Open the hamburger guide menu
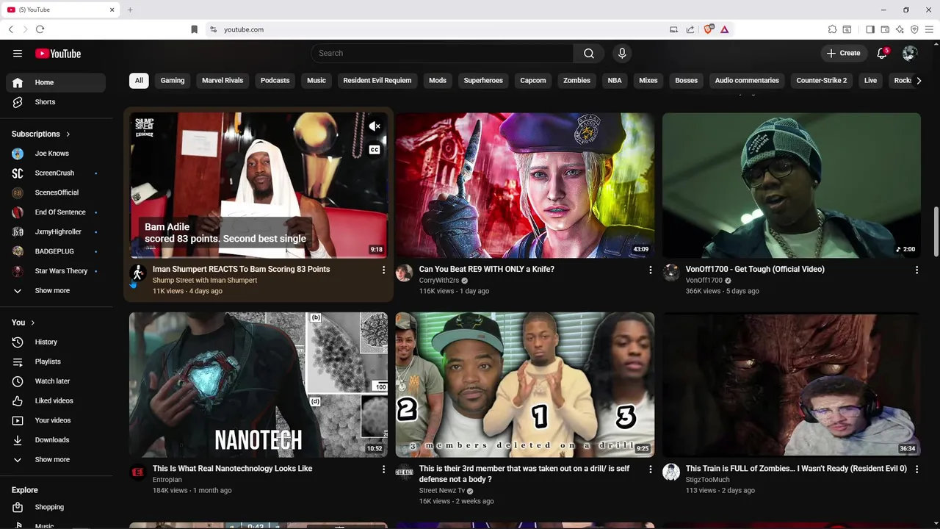This screenshot has height=529, width=940. coord(18,54)
